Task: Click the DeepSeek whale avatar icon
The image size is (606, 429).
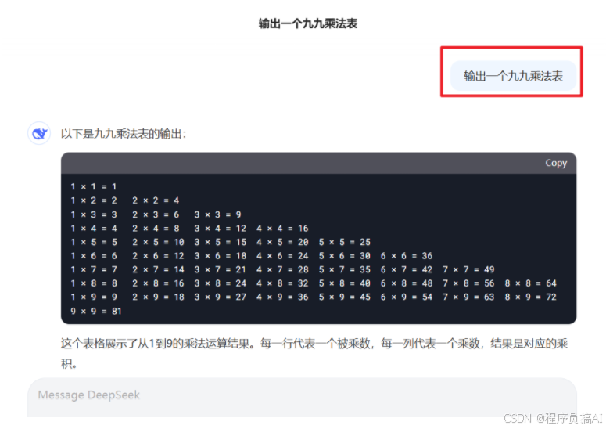Action: (39, 134)
